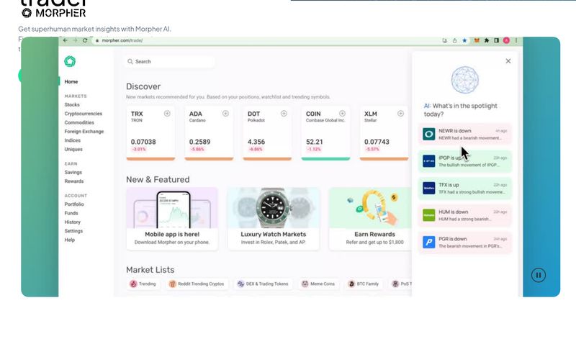Viewport: 576px width, 357px height.
Task: Click the side panel browser icon
Action: [x=496, y=40]
